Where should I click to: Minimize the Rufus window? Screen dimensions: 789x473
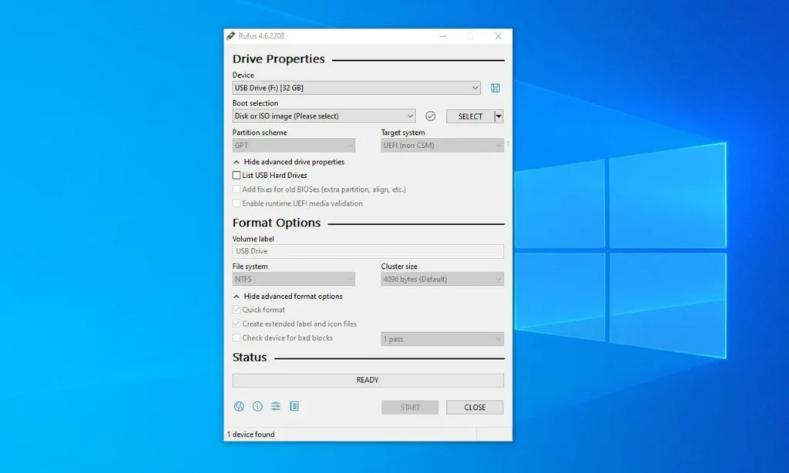pos(443,35)
